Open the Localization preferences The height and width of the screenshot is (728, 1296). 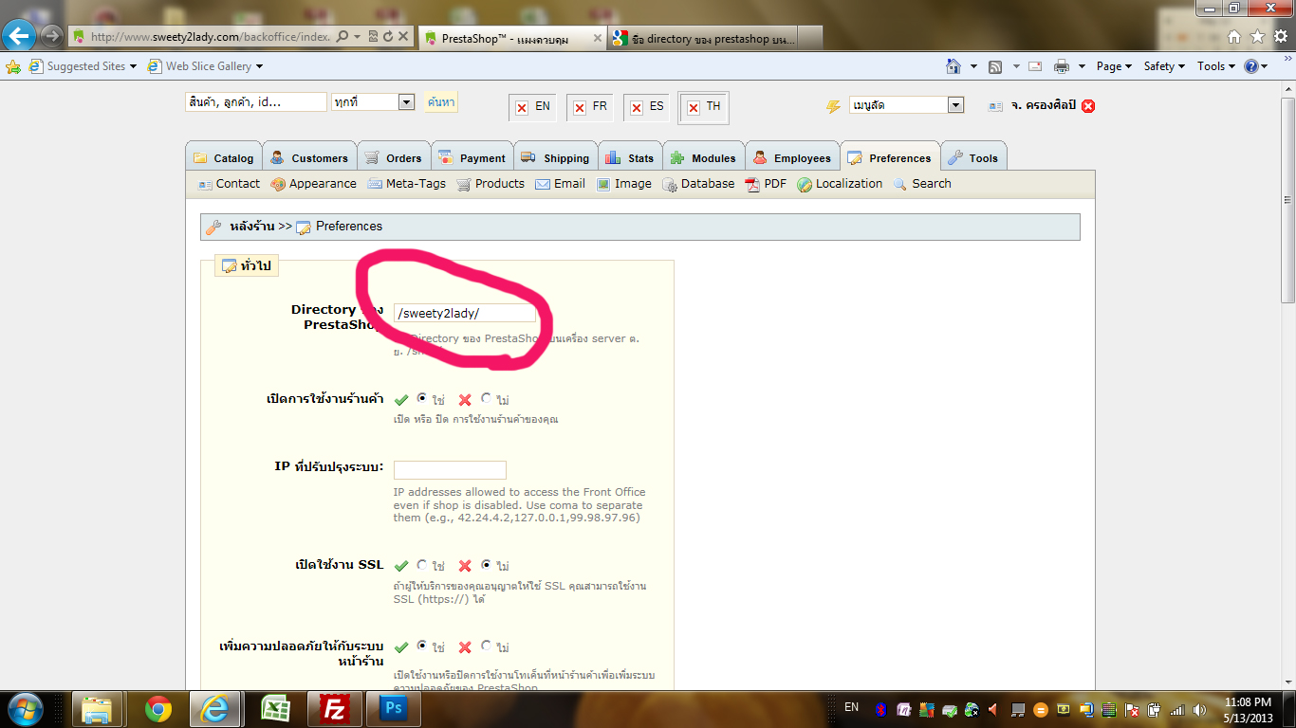841,184
